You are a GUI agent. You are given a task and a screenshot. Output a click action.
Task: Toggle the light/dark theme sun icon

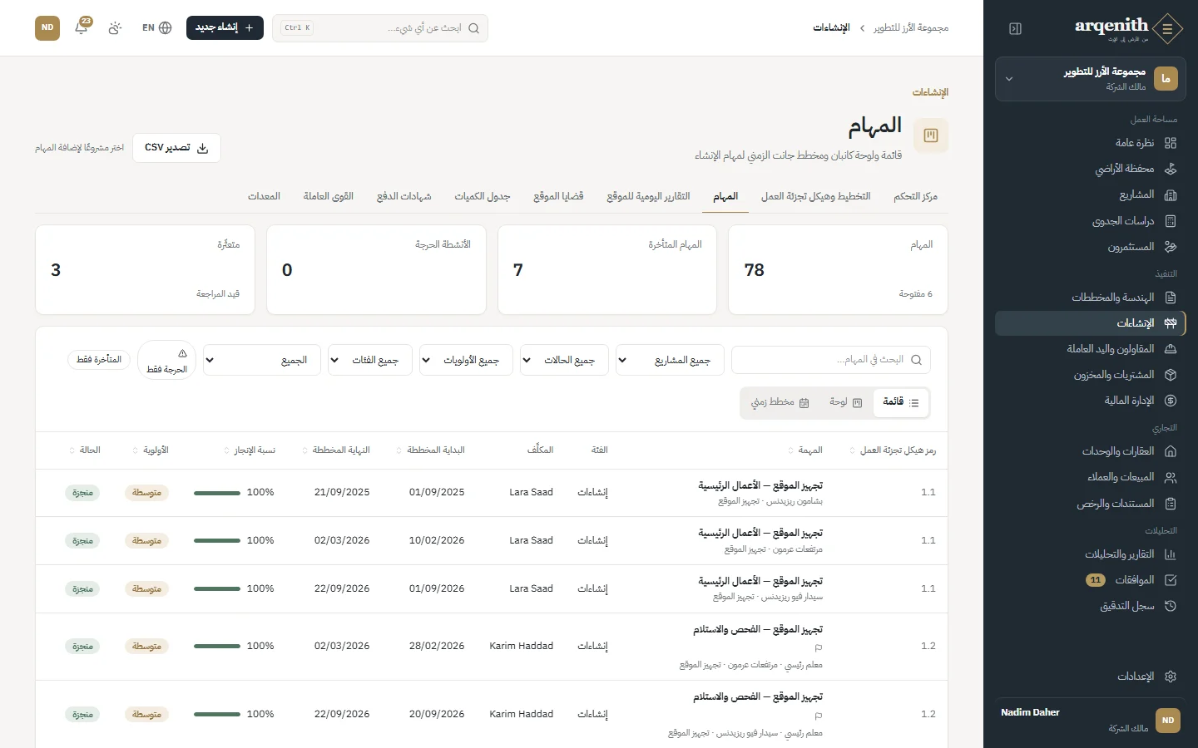[x=115, y=27]
